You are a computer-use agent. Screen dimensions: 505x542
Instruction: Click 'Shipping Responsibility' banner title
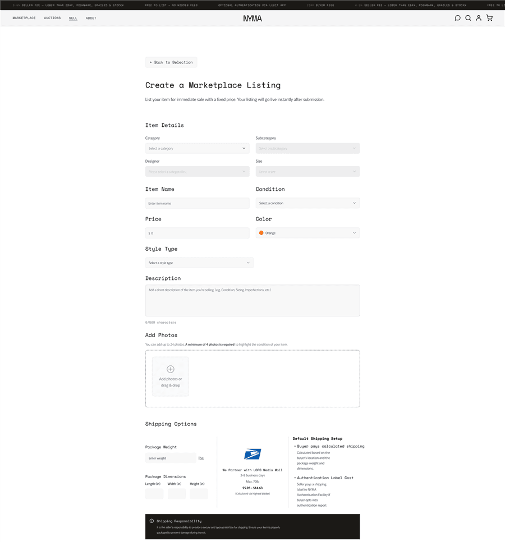click(x=179, y=521)
